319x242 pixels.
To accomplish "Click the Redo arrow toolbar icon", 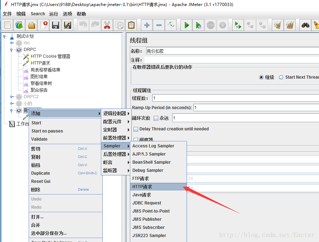I will tap(95, 25).
